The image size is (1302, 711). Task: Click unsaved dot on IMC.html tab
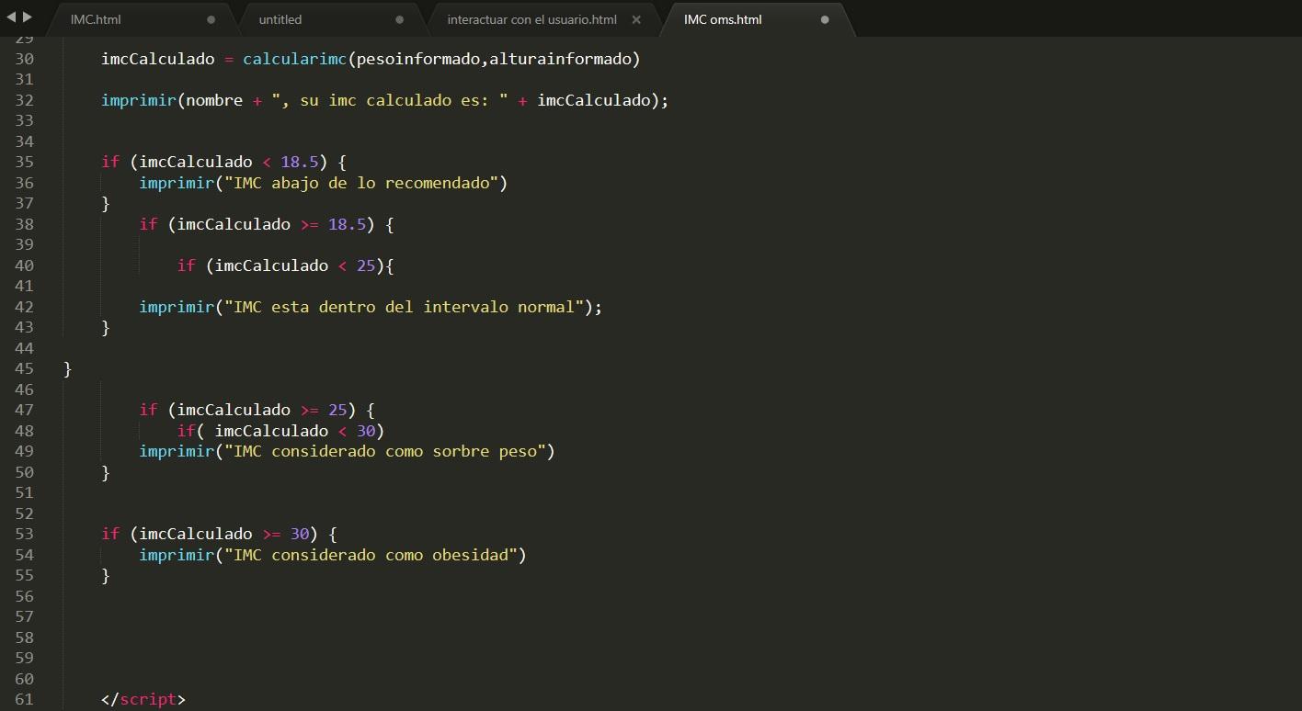211,19
